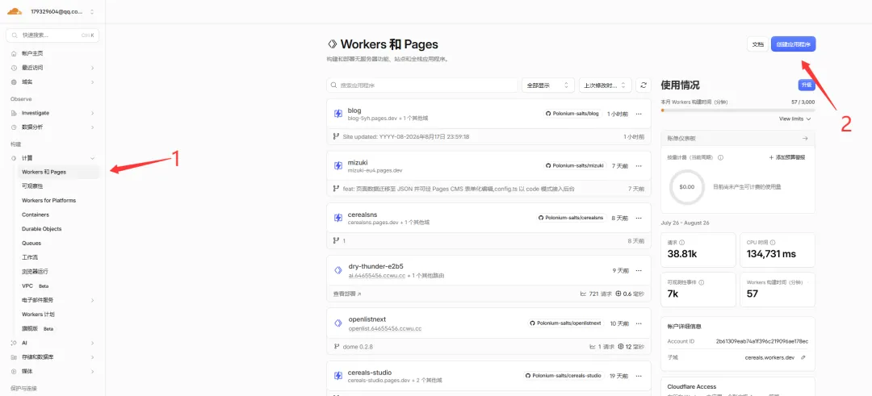Expand View limits
The width and height of the screenshot is (872, 396).
click(795, 119)
